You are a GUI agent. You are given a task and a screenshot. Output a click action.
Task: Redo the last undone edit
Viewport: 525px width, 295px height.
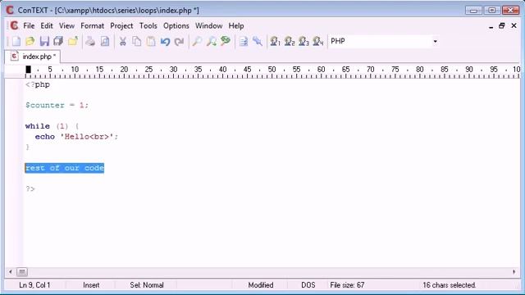coord(179,42)
